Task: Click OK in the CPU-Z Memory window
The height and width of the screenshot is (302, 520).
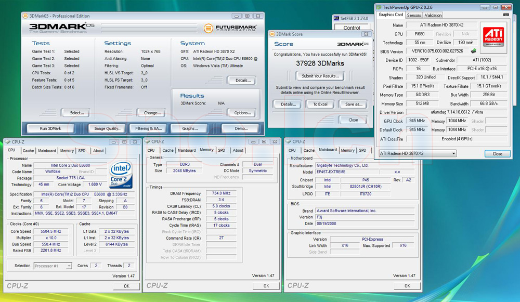Action: [x=266, y=286]
